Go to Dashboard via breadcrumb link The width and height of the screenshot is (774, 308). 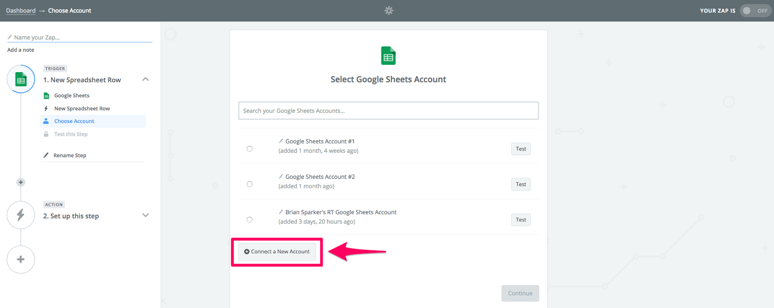coord(21,11)
